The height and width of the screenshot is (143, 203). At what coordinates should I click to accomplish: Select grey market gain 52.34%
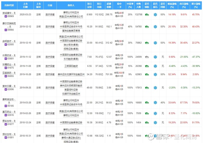point(172,74)
